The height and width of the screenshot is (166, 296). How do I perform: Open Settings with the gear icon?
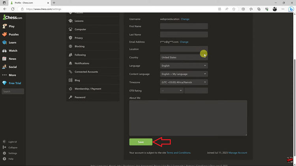point(10,153)
